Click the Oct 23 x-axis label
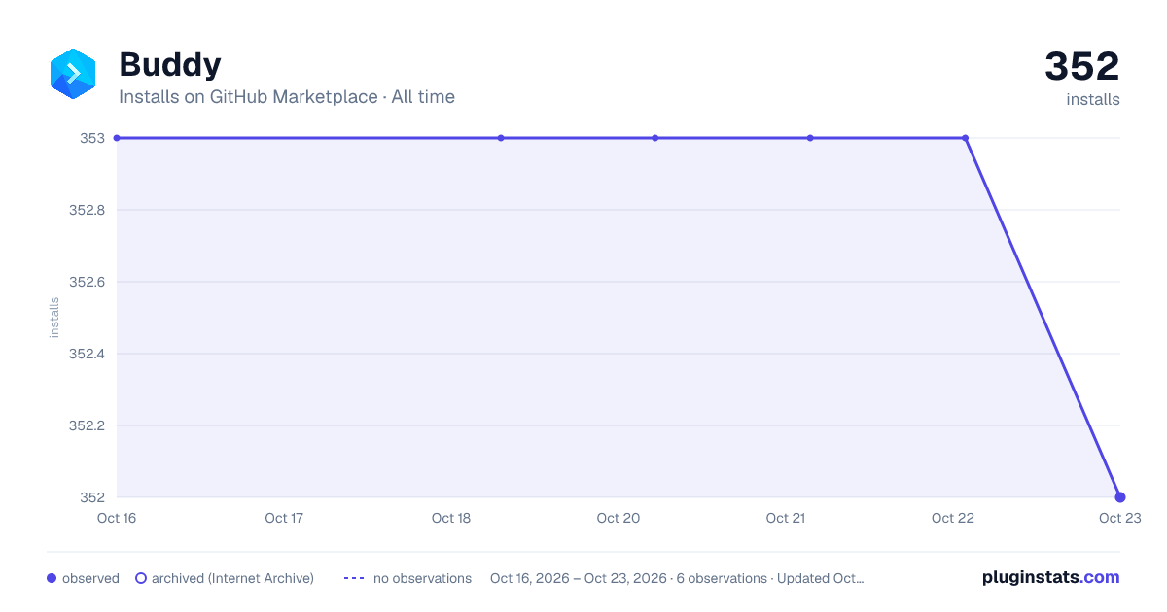Screen dimensions: 1167x612 pos(1119,519)
